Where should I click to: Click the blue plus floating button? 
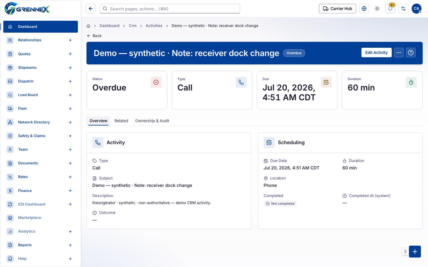[415, 252]
